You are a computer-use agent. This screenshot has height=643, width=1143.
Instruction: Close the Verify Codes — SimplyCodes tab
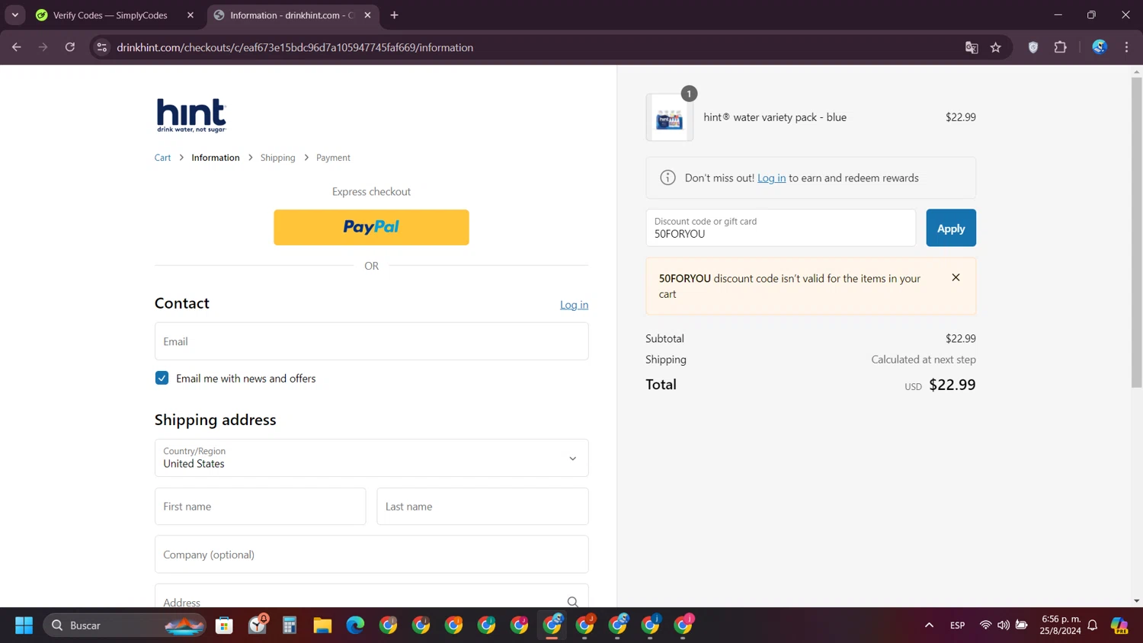[x=190, y=15]
